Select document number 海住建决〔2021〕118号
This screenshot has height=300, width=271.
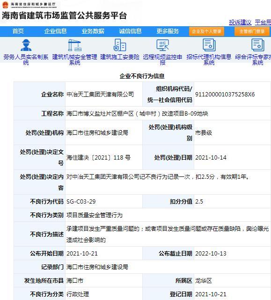pyautogui.click(x=98, y=158)
